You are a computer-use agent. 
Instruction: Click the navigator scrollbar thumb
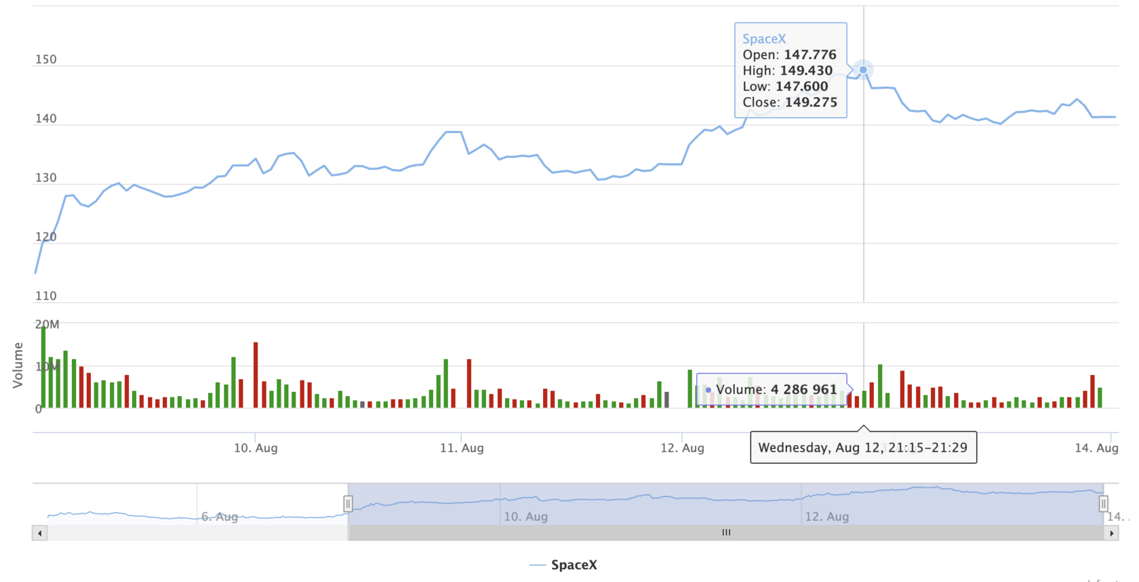tap(726, 533)
